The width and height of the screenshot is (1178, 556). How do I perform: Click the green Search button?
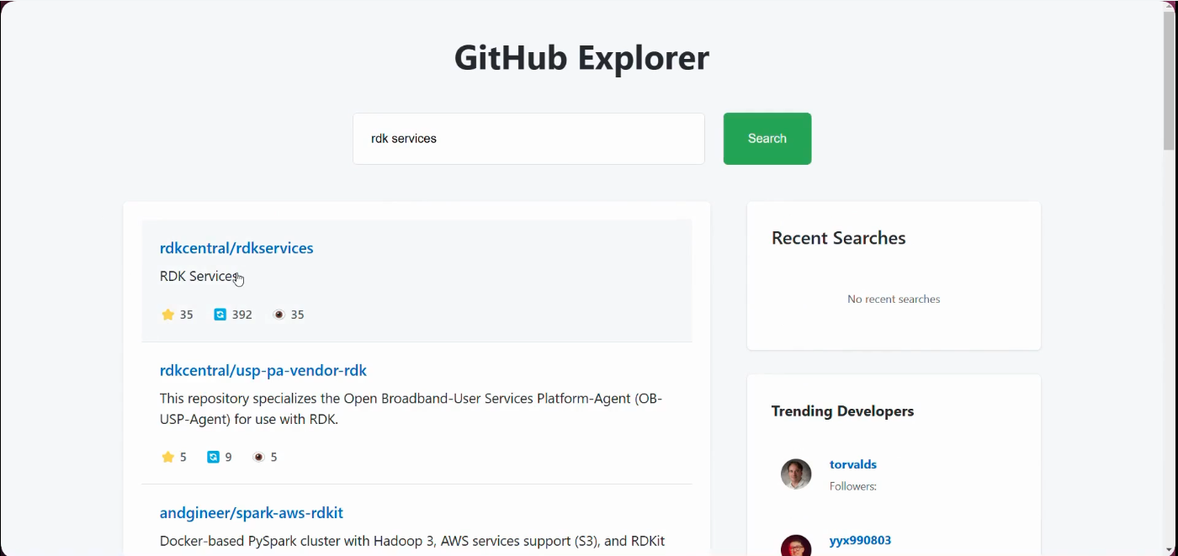coord(767,139)
